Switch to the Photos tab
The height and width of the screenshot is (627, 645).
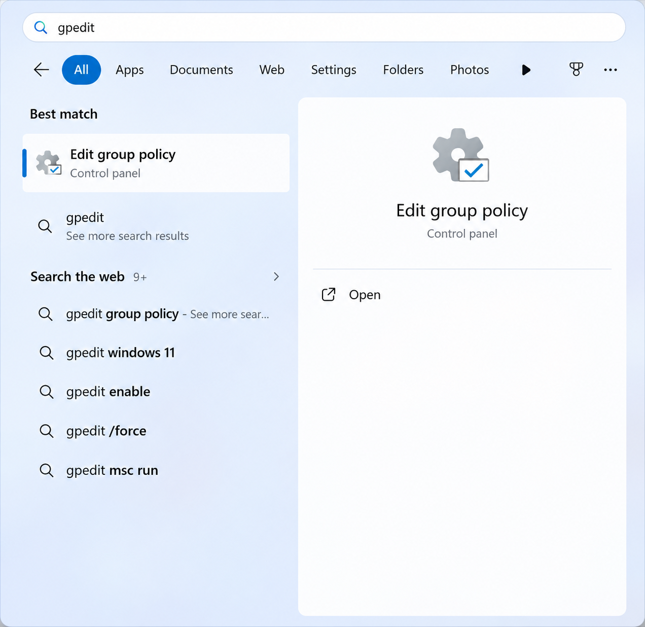[470, 69]
